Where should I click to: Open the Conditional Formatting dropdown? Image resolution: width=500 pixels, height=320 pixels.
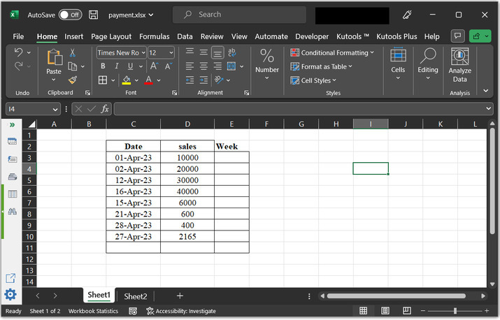pyautogui.click(x=332, y=52)
